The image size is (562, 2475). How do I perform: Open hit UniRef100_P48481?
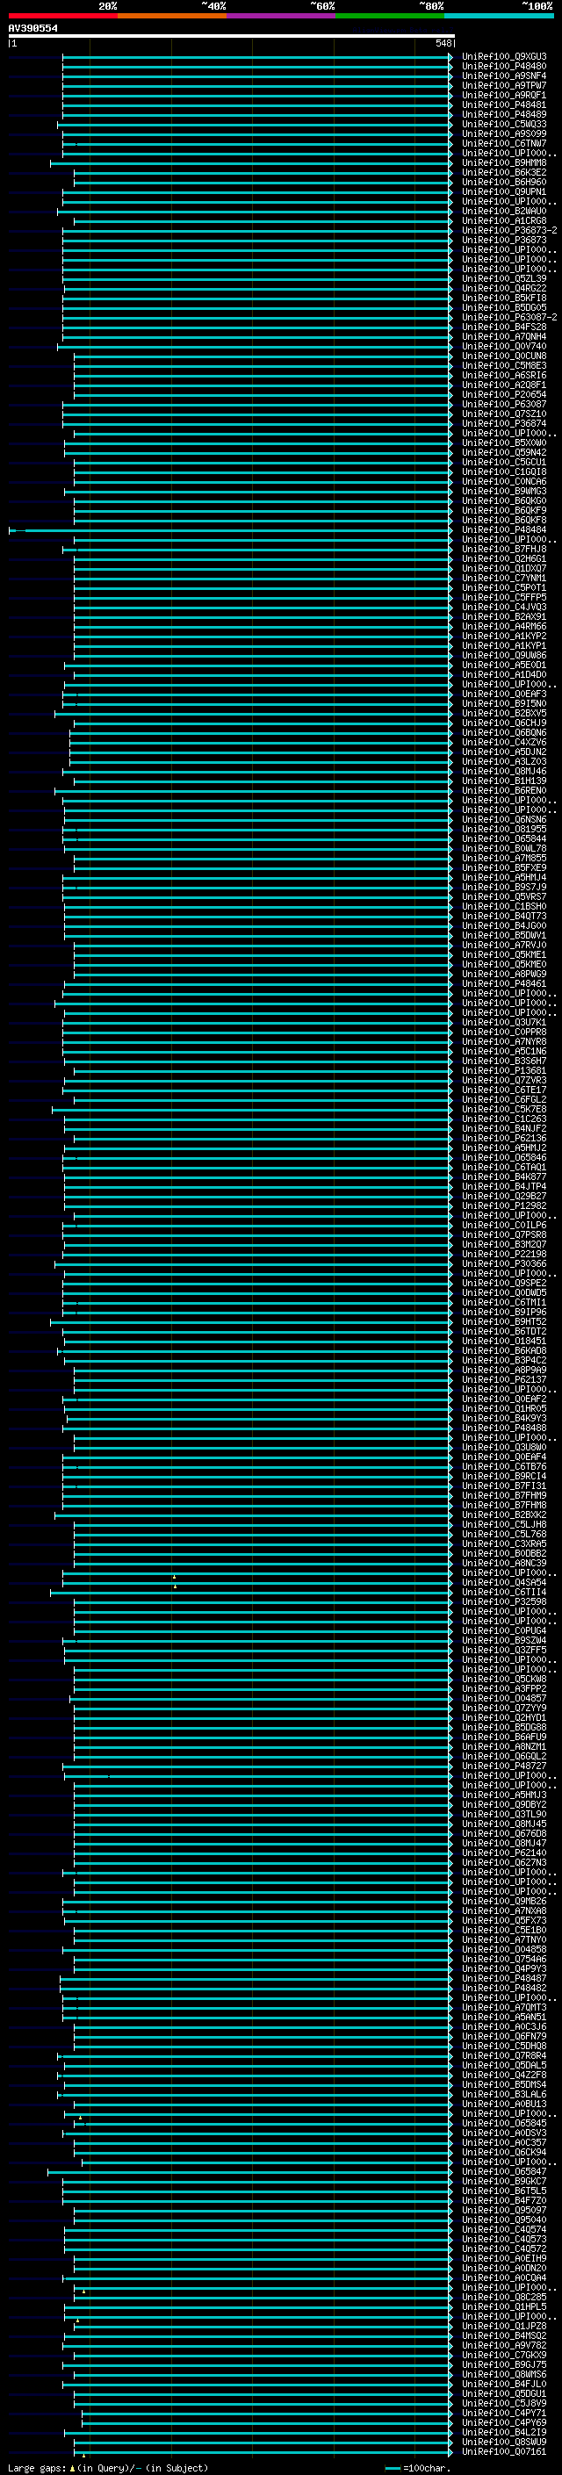[504, 104]
